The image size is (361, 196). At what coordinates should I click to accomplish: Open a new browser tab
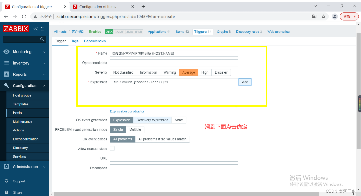pos(143,7)
